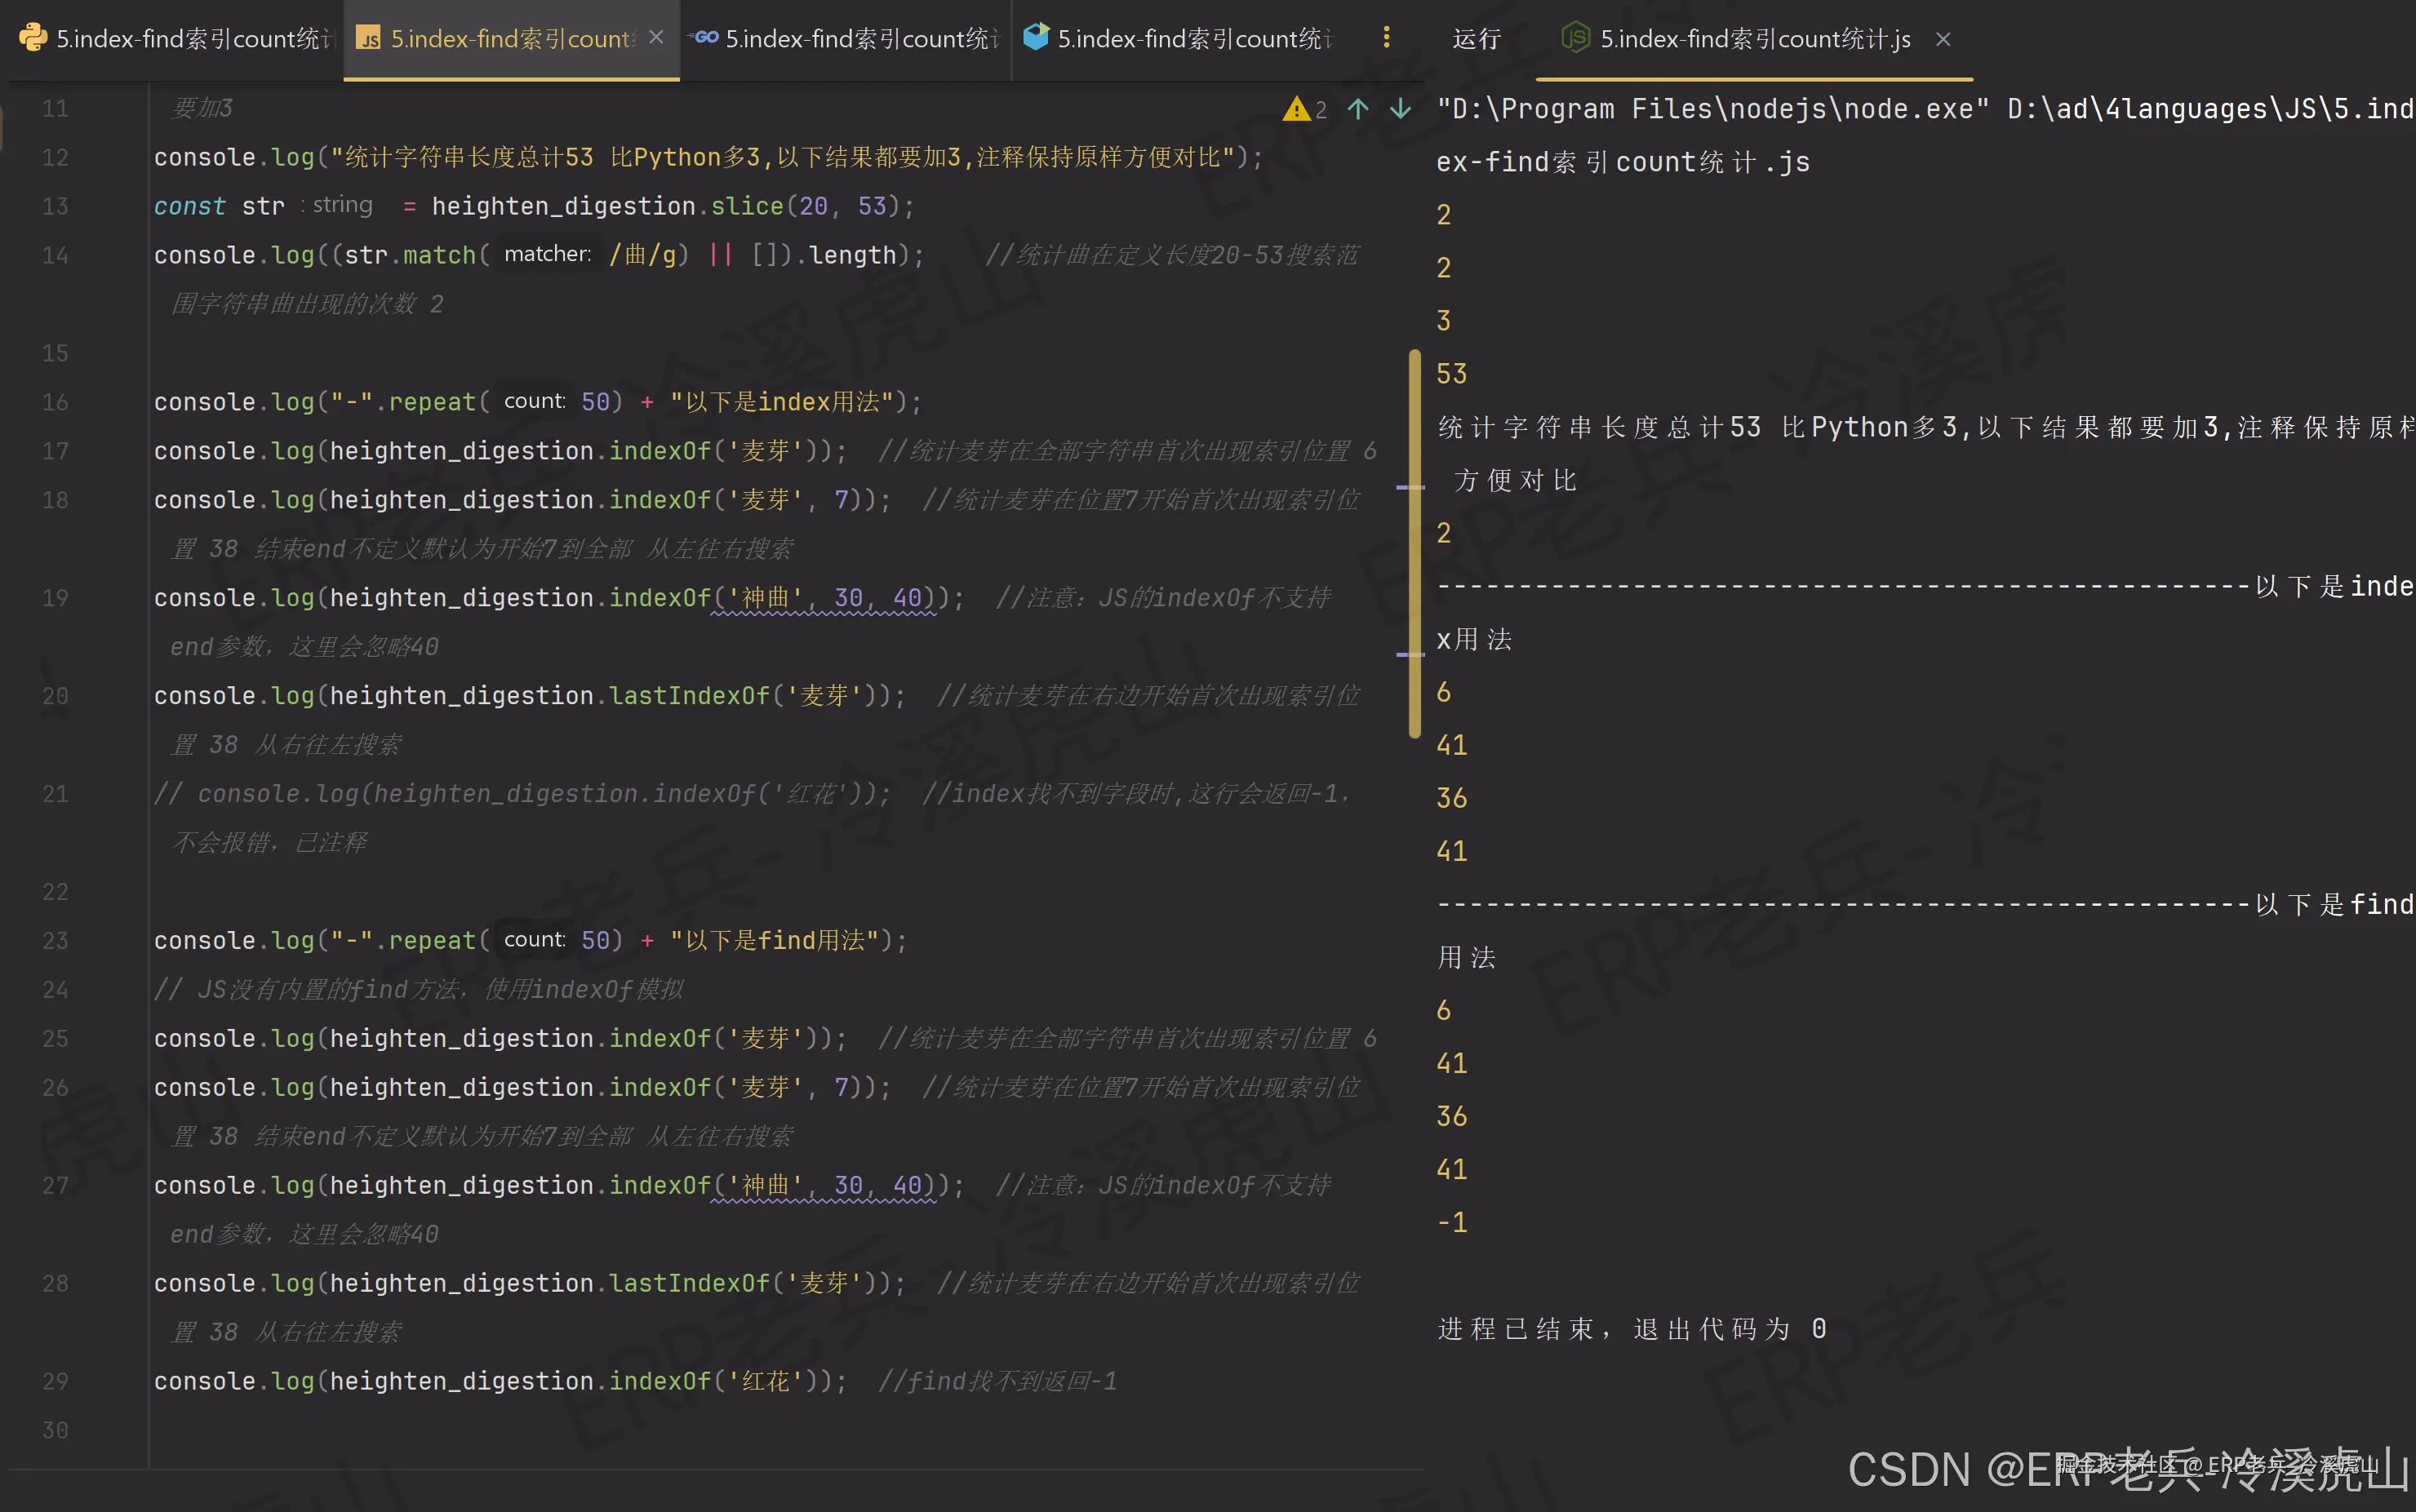Close the active JS editor tab

pyautogui.click(x=656, y=38)
